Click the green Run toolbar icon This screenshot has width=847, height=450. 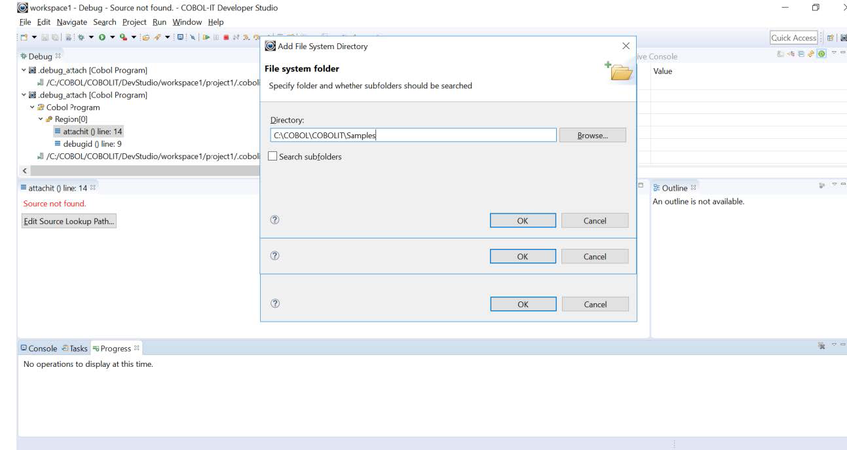point(102,37)
